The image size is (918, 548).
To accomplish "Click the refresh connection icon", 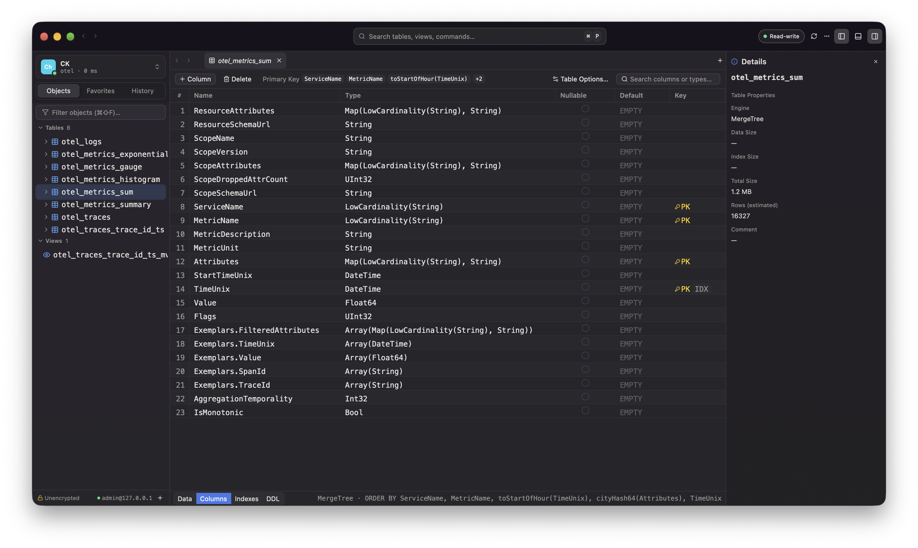I will click(814, 36).
